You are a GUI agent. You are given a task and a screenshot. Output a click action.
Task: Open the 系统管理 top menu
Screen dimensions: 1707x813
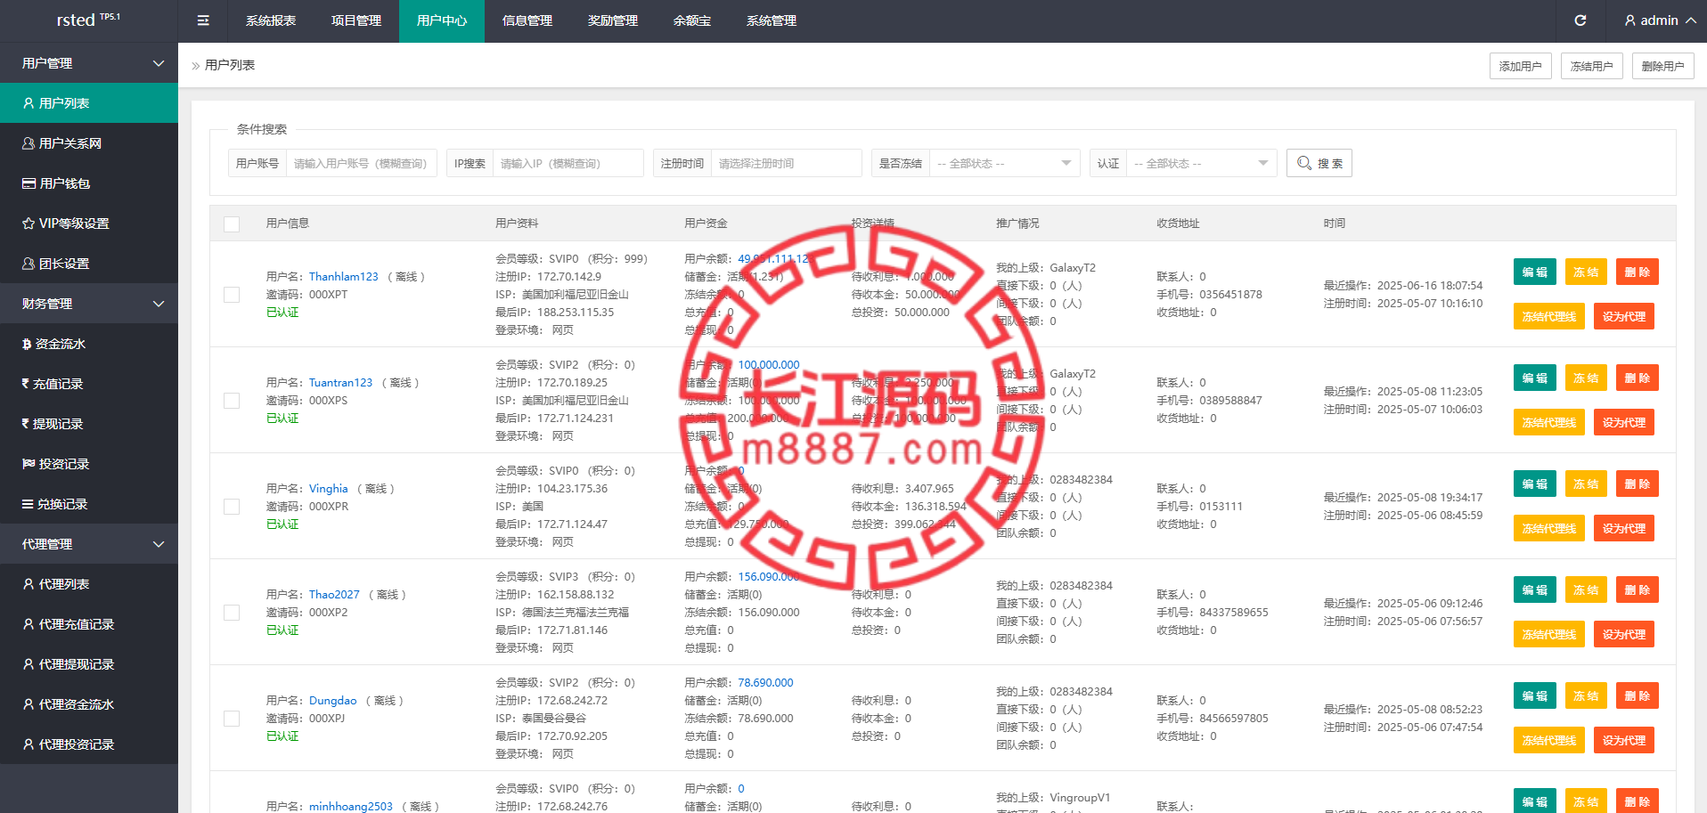(x=772, y=20)
